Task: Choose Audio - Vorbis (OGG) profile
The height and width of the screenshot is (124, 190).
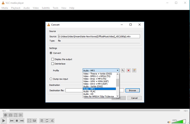Action: (x=99, y=86)
